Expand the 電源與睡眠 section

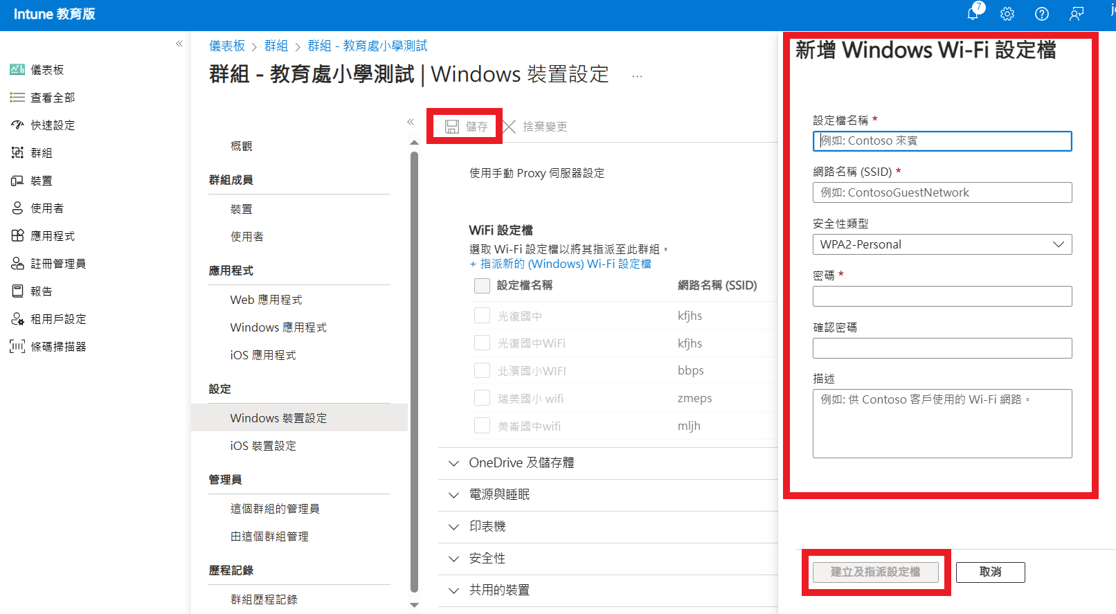point(454,495)
